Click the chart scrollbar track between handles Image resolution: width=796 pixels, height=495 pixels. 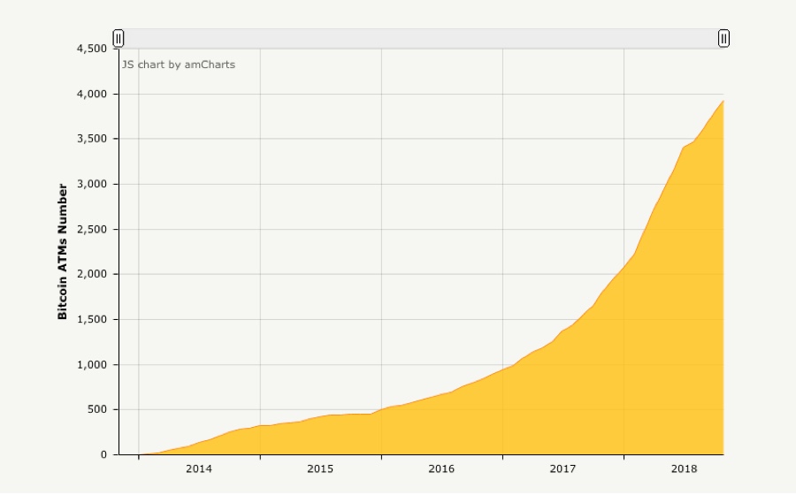click(x=421, y=39)
